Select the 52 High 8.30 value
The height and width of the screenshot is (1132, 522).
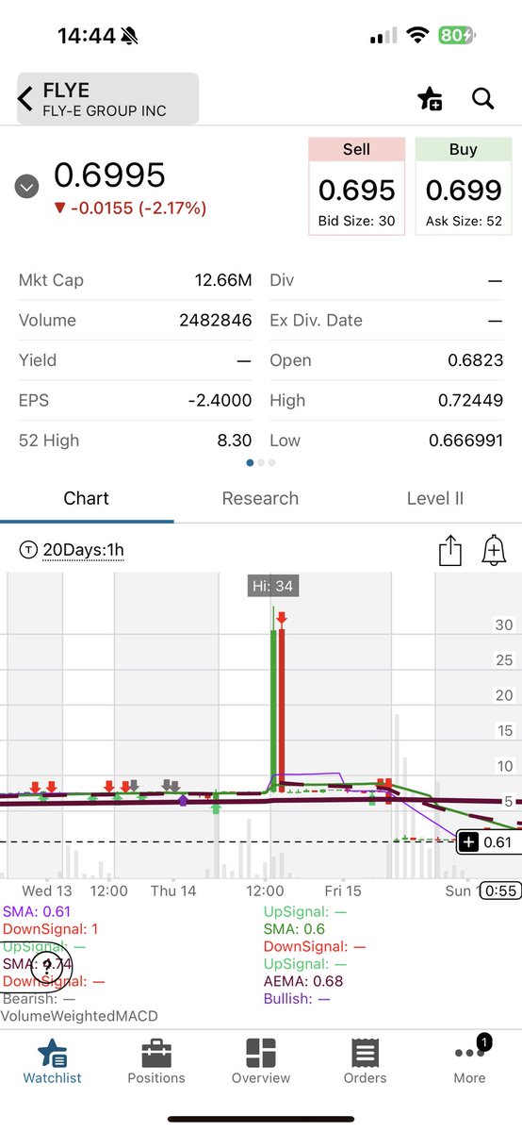coord(236,440)
